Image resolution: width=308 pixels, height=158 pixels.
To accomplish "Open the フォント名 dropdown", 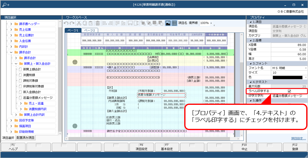I will pyautogui.click(x=306, y=68).
